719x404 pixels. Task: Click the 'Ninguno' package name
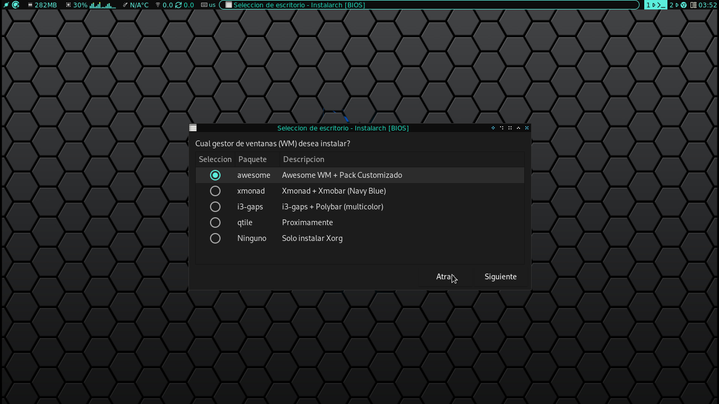pos(252,238)
